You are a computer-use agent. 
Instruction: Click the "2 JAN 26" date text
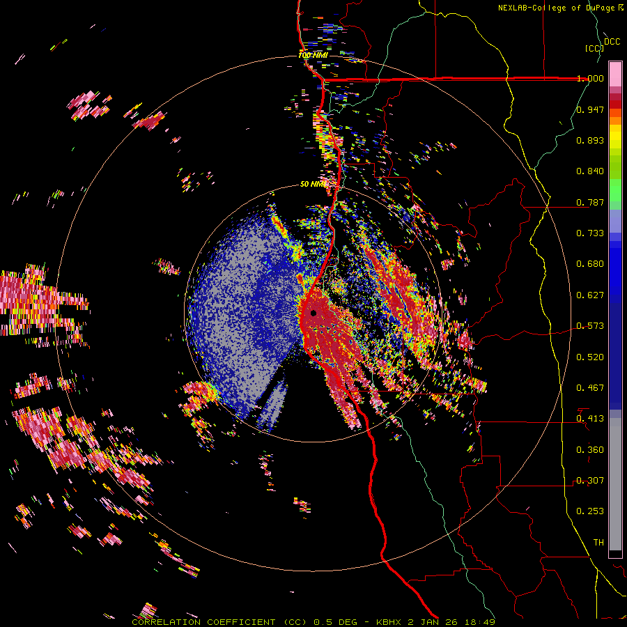pyautogui.click(x=434, y=622)
